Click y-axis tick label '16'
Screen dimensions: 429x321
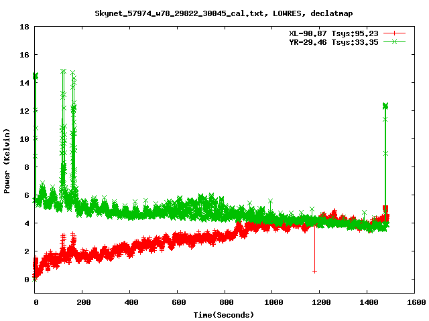(x=24, y=55)
